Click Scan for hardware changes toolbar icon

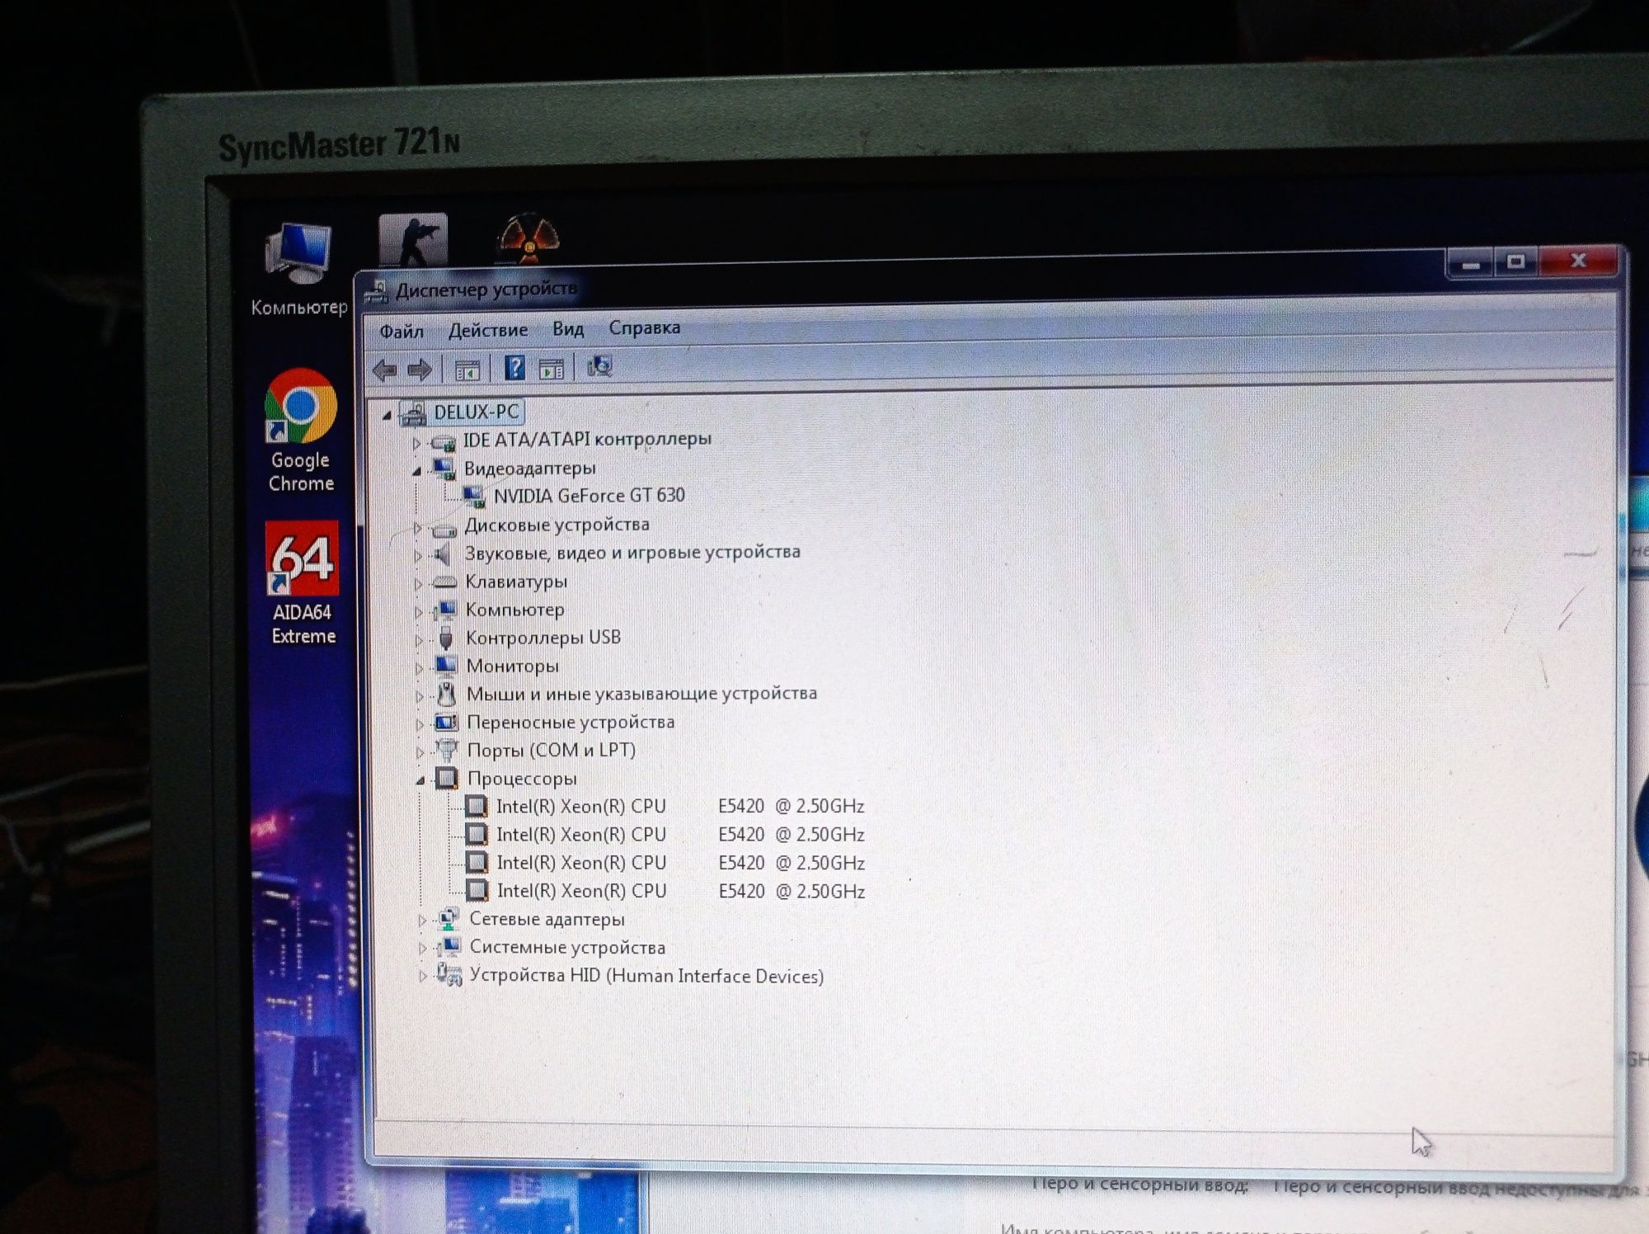(599, 366)
